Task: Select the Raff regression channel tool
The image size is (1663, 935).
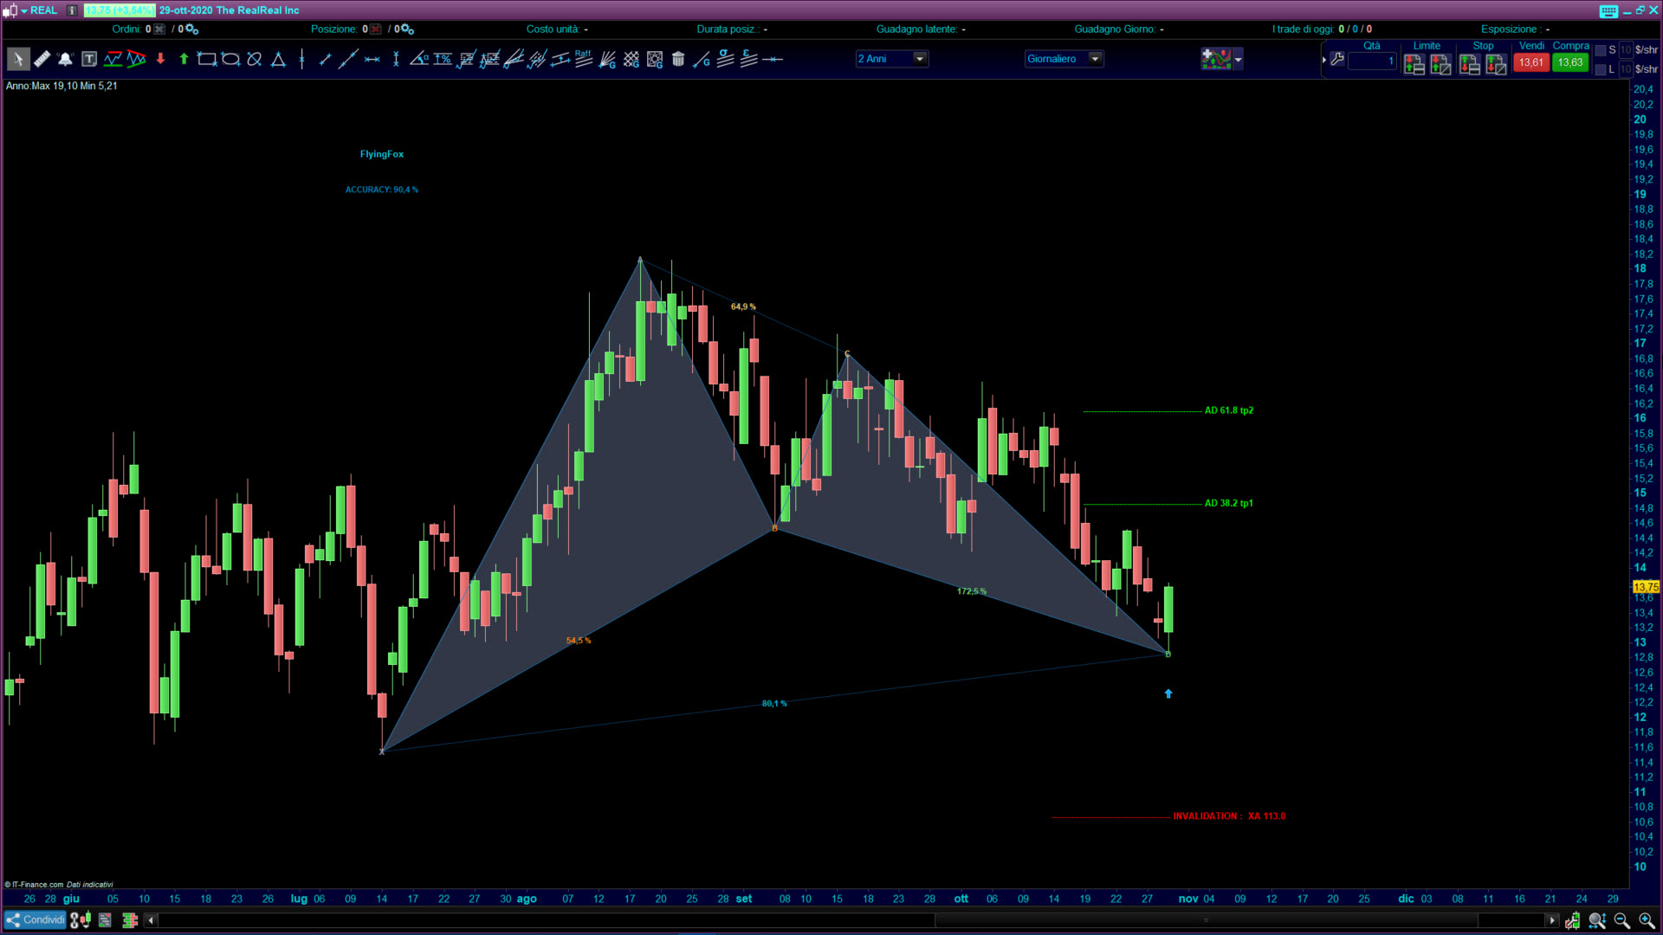Action: (583, 59)
